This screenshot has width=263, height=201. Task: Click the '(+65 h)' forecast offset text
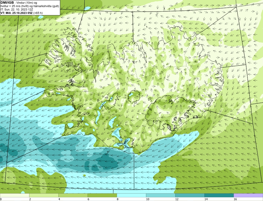click(38, 13)
